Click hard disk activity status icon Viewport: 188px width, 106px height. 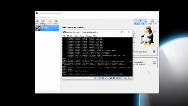[x=95, y=78]
